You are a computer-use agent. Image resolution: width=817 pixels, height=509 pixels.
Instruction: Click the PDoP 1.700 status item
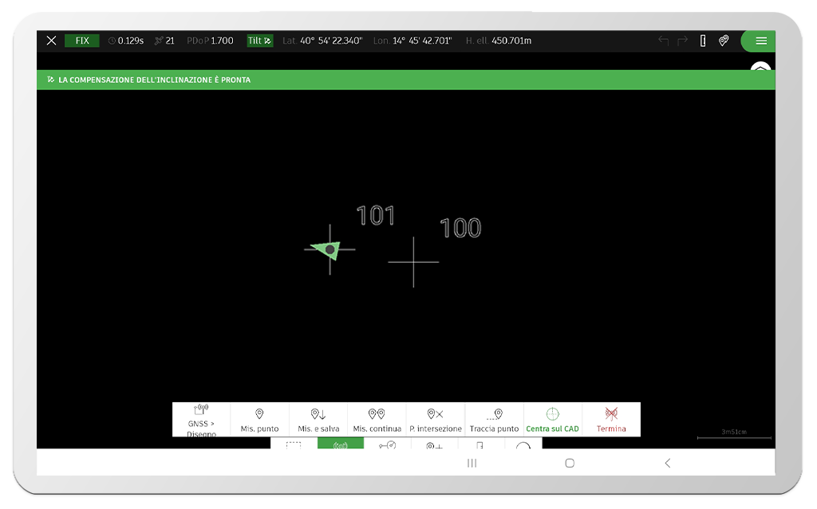tap(211, 40)
